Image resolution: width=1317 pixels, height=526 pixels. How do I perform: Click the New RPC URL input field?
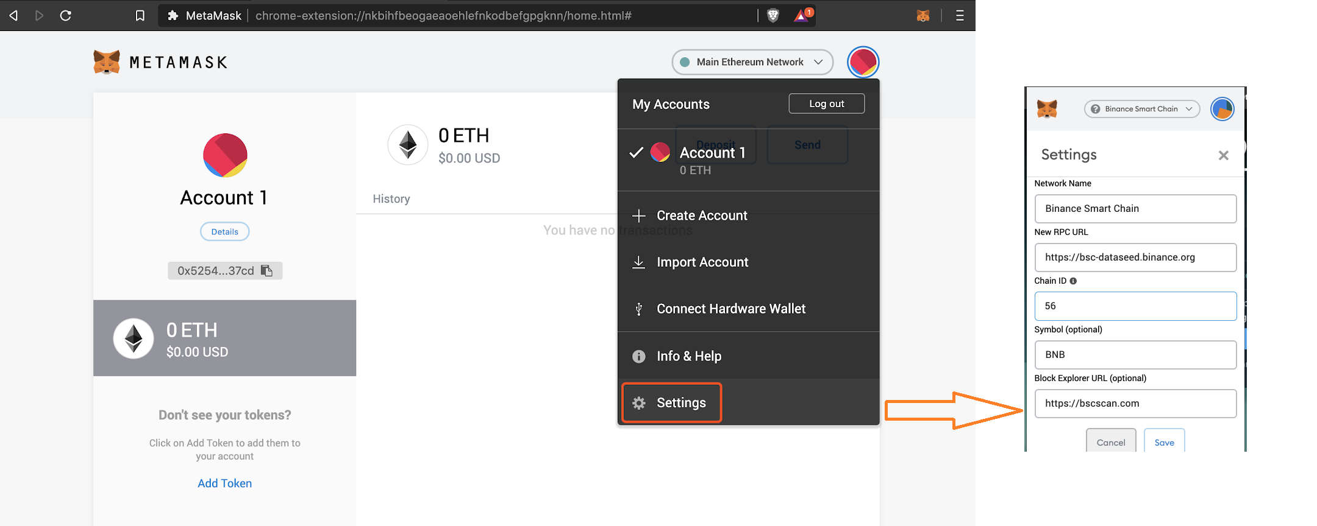(1135, 258)
